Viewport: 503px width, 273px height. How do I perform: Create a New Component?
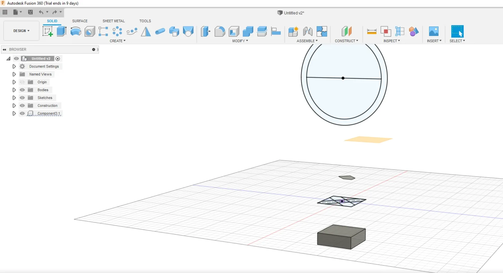point(293,31)
